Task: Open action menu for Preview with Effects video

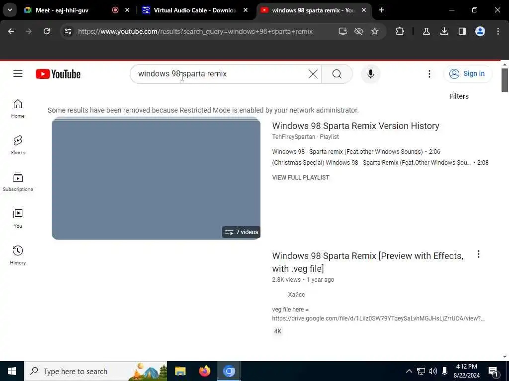Action: point(479,254)
